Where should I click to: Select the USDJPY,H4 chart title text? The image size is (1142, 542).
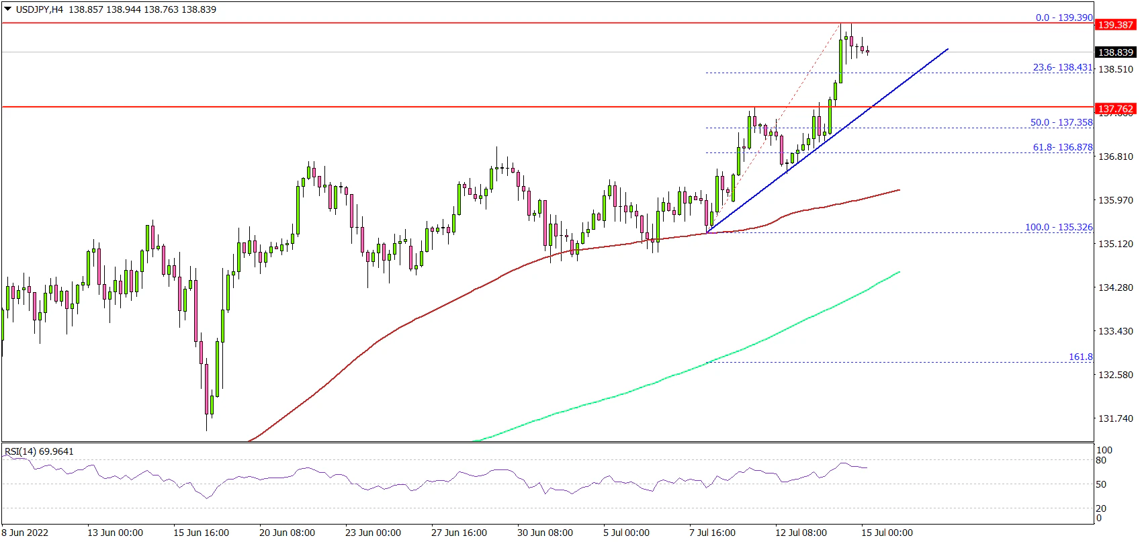(x=39, y=9)
